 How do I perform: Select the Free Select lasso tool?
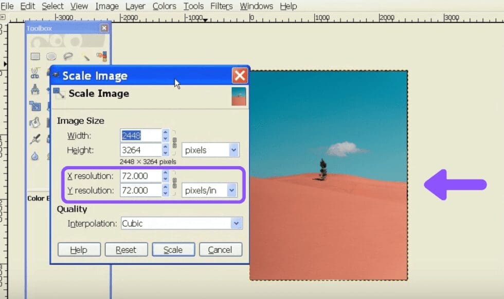[x=68, y=56]
